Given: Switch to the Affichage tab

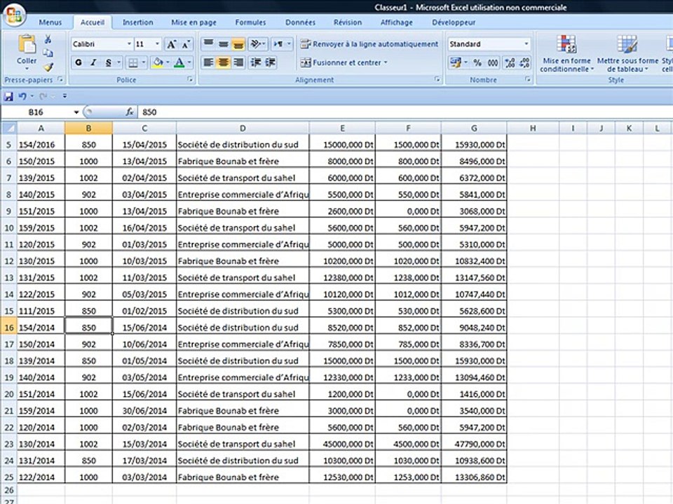Looking at the screenshot, I should 397,22.
